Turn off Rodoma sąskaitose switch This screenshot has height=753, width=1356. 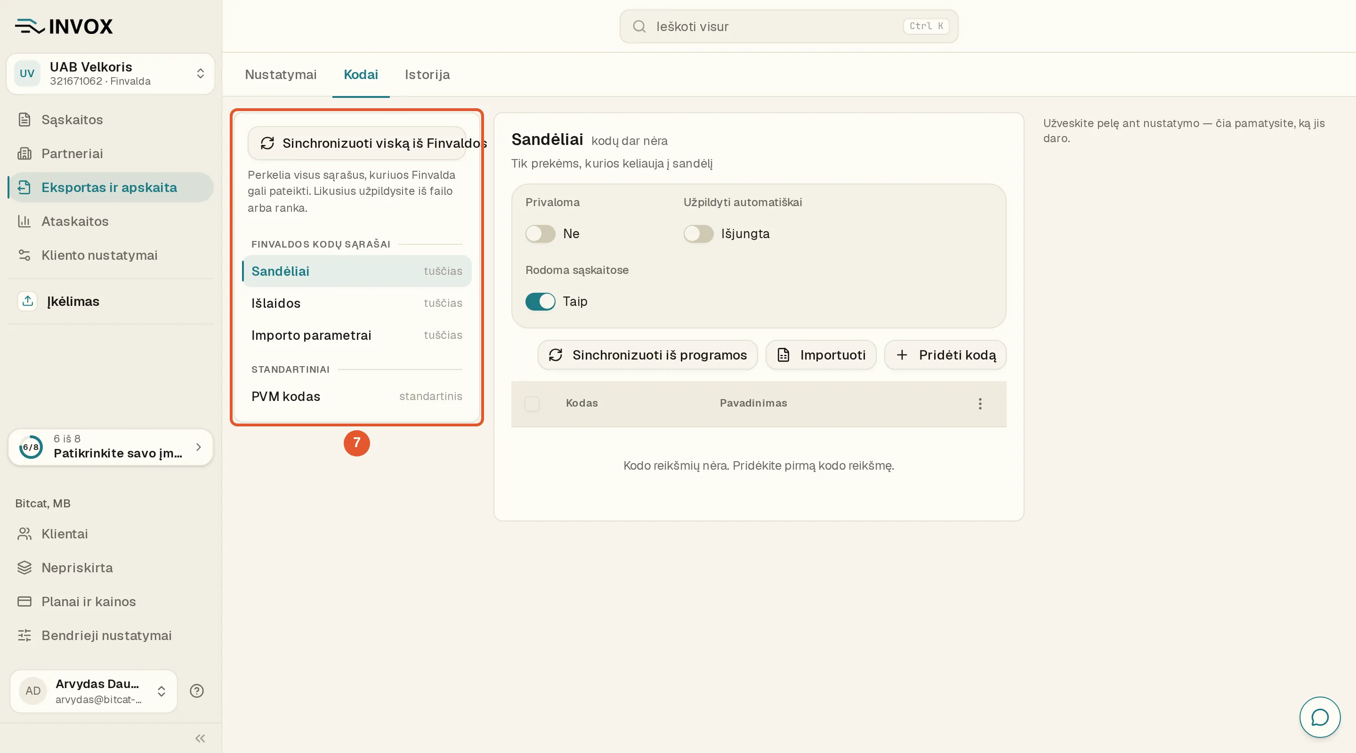pyautogui.click(x=540, y=302)
